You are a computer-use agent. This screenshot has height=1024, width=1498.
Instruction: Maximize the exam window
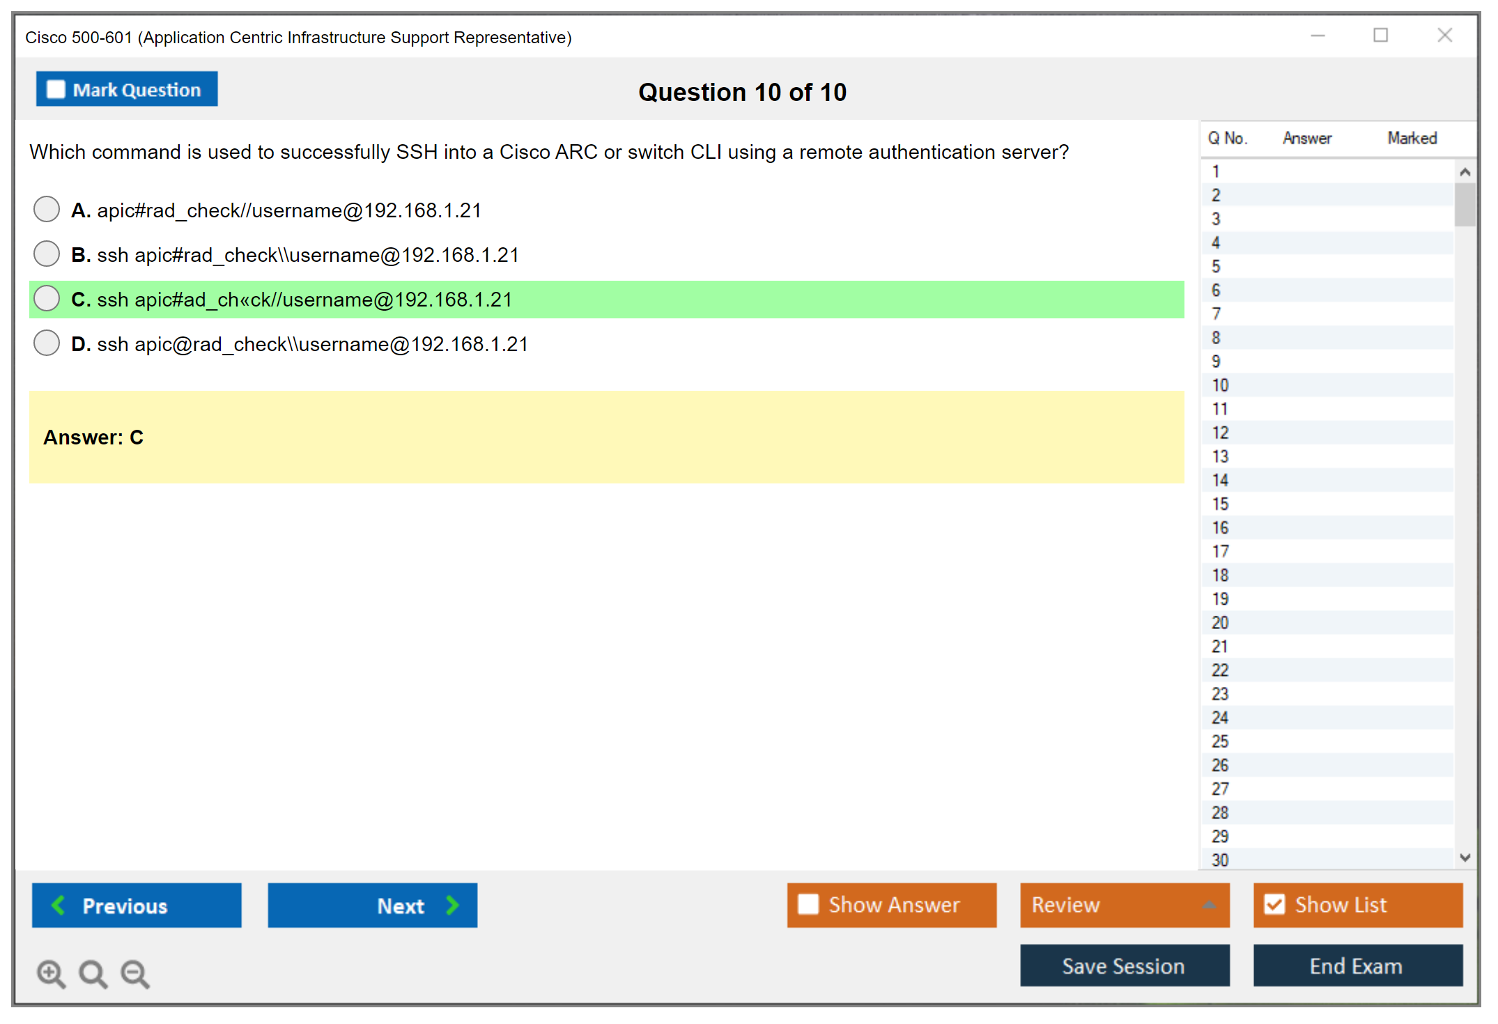click(x=1380, y=36)
